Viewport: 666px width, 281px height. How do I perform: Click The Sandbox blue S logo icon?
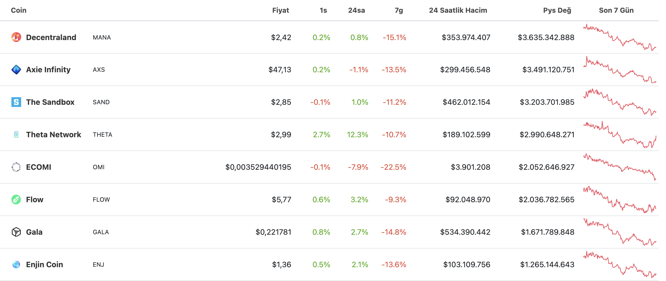[16, 102]
